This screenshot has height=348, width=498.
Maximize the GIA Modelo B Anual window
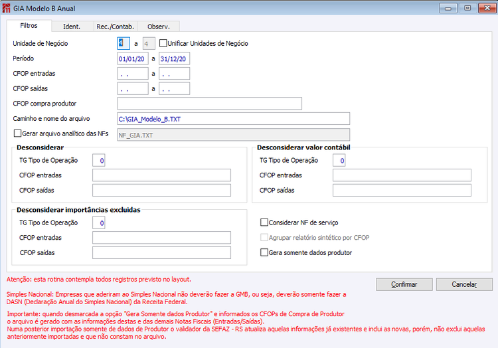[467, 8]
